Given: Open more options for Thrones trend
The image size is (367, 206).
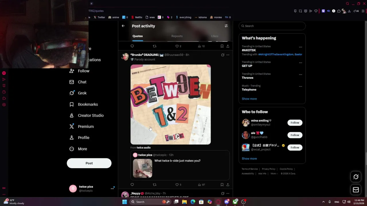Looking at the screenshot, I should point(300,74).
